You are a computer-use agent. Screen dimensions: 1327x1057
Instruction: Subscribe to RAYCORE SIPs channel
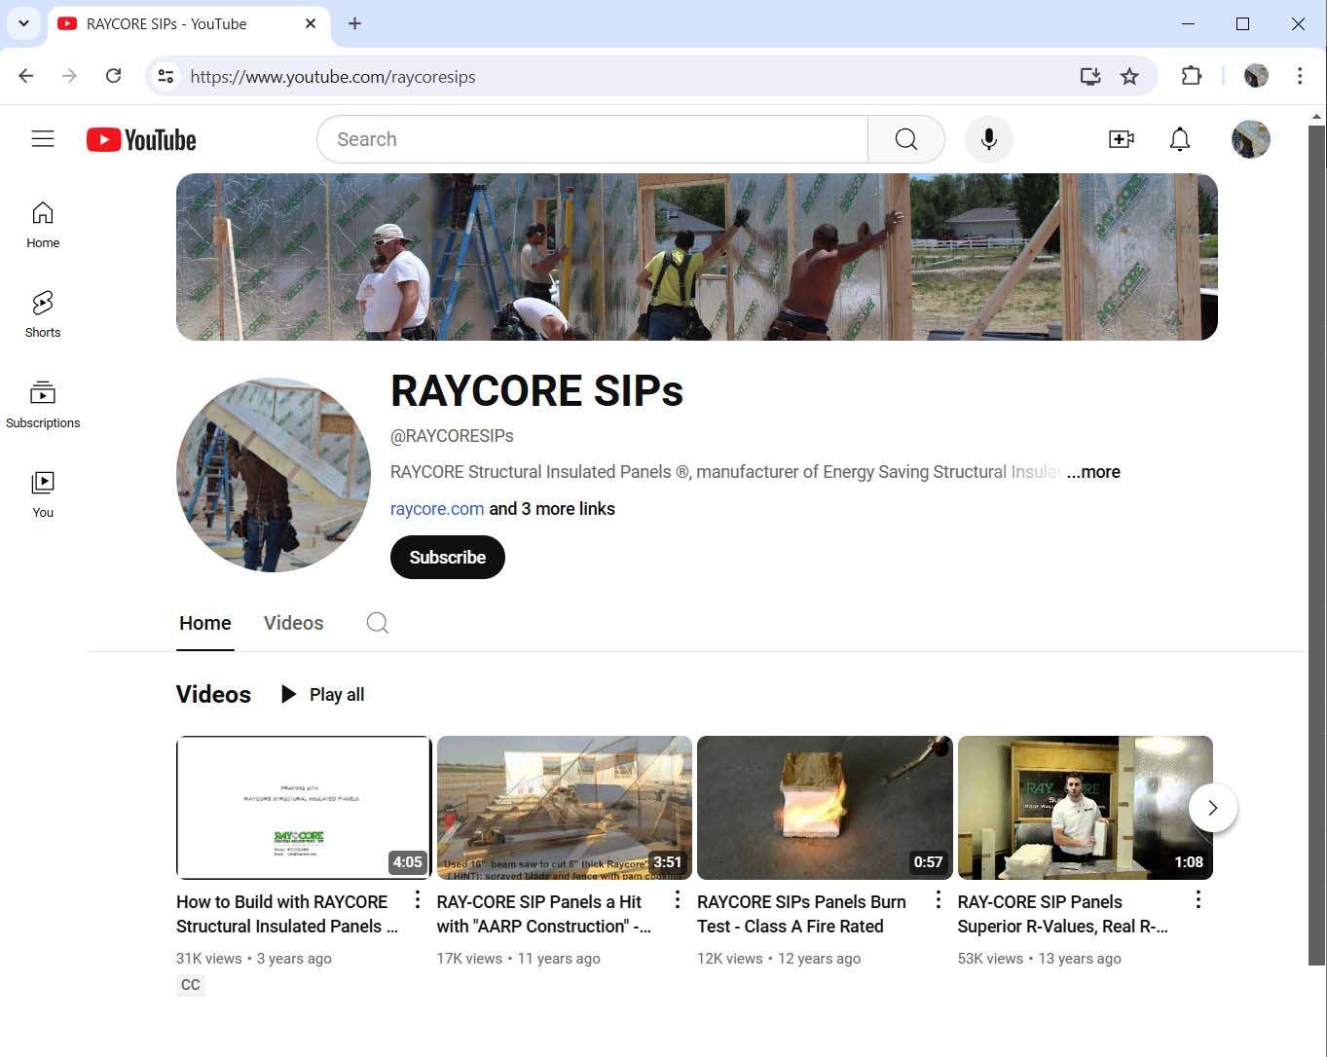[448, 558]
